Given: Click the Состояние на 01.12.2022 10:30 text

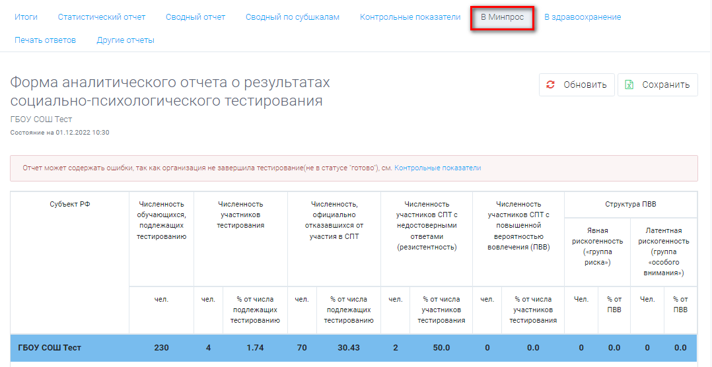Looking at the screenshot, I should [x=59, y=133].
